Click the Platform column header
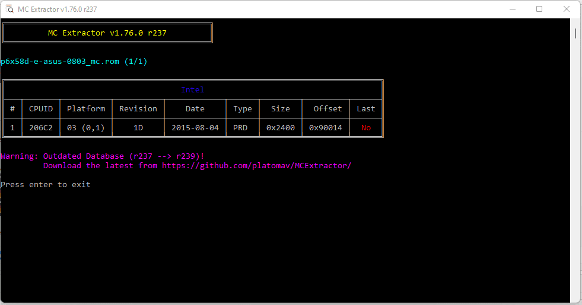 [86, 108]
